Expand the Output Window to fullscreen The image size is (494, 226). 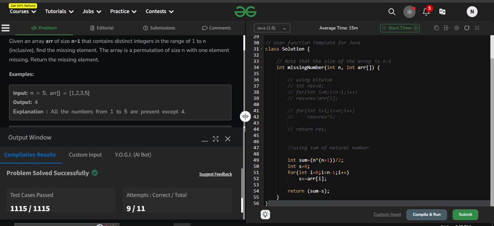(x=216, y=139)
